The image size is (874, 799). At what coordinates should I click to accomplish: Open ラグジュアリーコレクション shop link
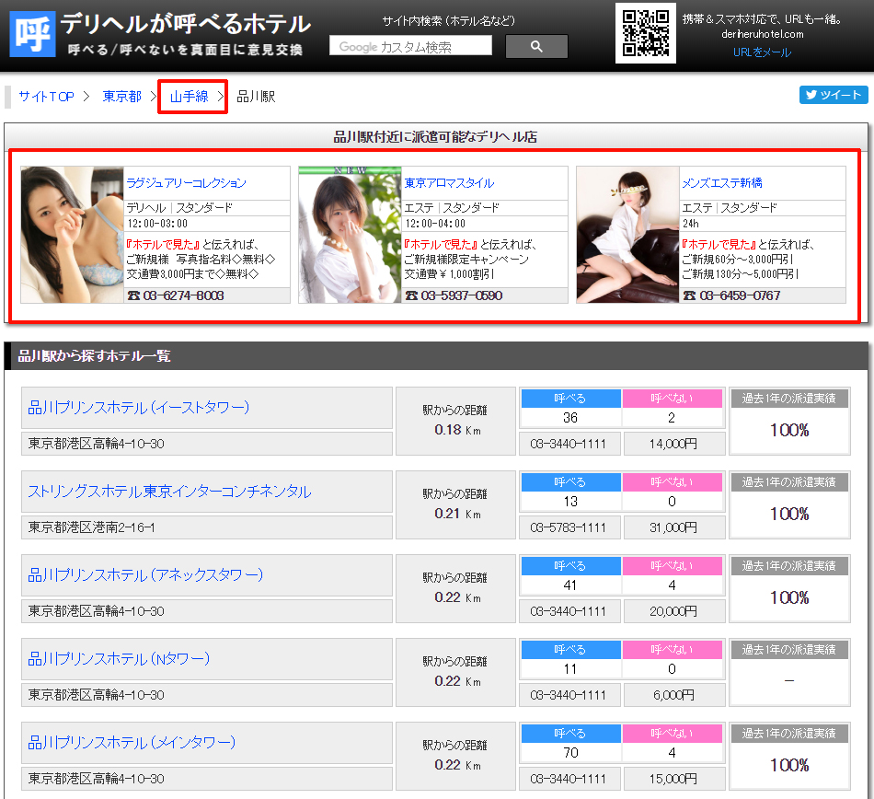[186, 183]
